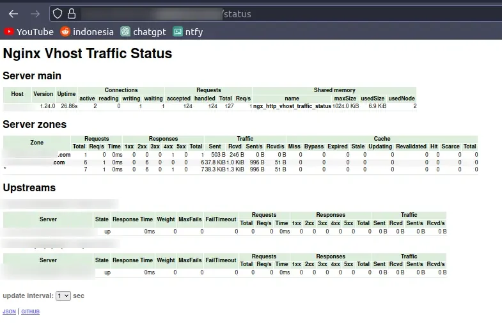The width and height of the screenshot is (502, 323).
Task: Open the ntfy bookmark
Action: pos(188,32)
